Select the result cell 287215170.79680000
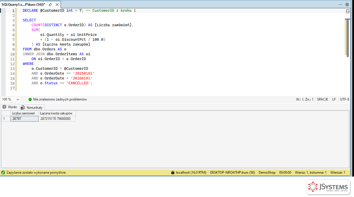 coord(57,119)
